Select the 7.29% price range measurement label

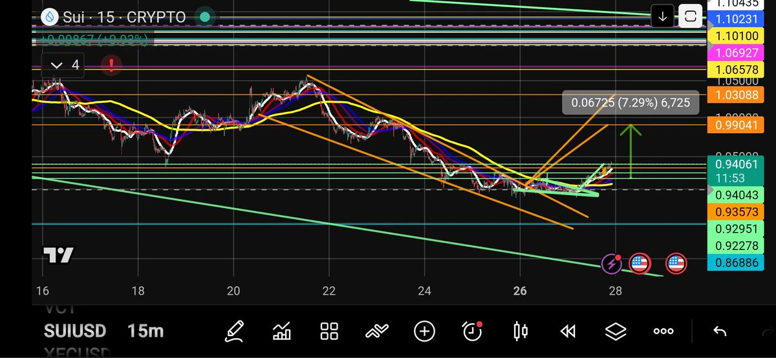pos(630,102)
